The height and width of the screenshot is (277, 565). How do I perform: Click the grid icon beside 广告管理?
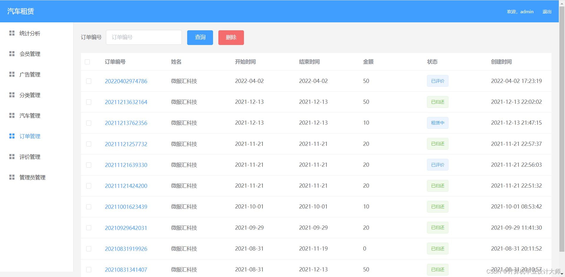coord(12,74)
